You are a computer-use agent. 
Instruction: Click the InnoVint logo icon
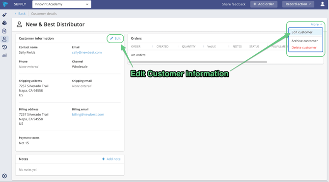pos(5,4)
